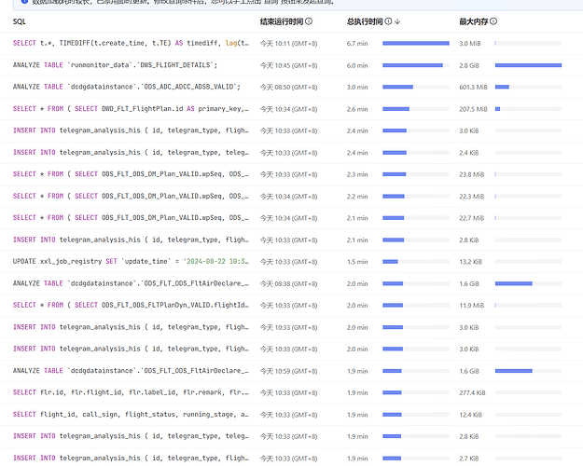Click the 今天 10:11 end time cell
The width and height of the screenshot is (583, 466).
coord(288,44)
